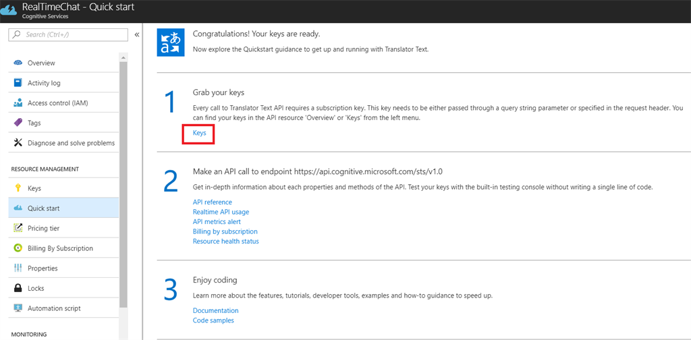Click the Locks padlock icon
691x340 pixels.
point(18,288)
